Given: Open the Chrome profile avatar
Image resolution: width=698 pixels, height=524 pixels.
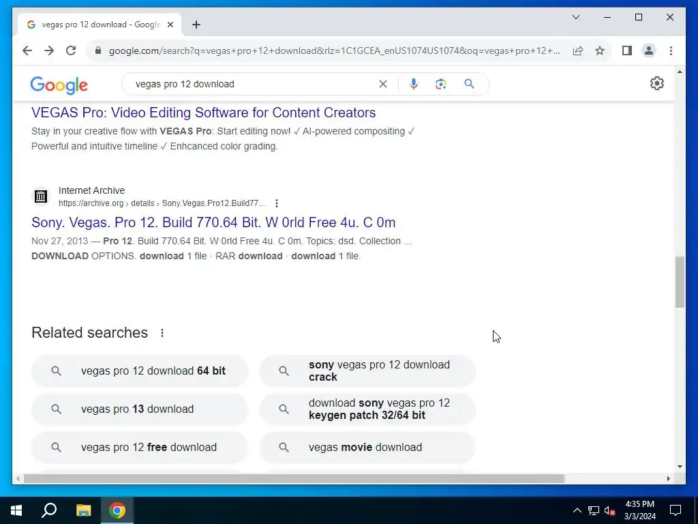Looking at the screenshot, I should 649,50.
